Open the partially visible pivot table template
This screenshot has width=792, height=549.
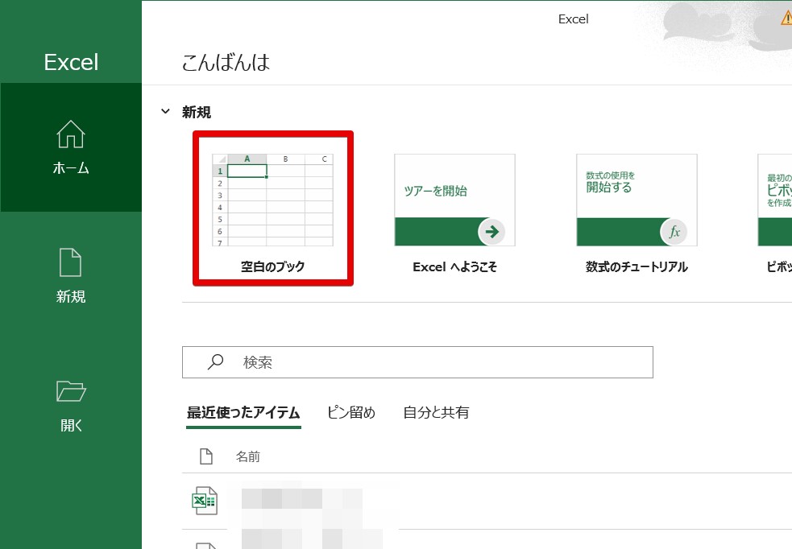775,213
